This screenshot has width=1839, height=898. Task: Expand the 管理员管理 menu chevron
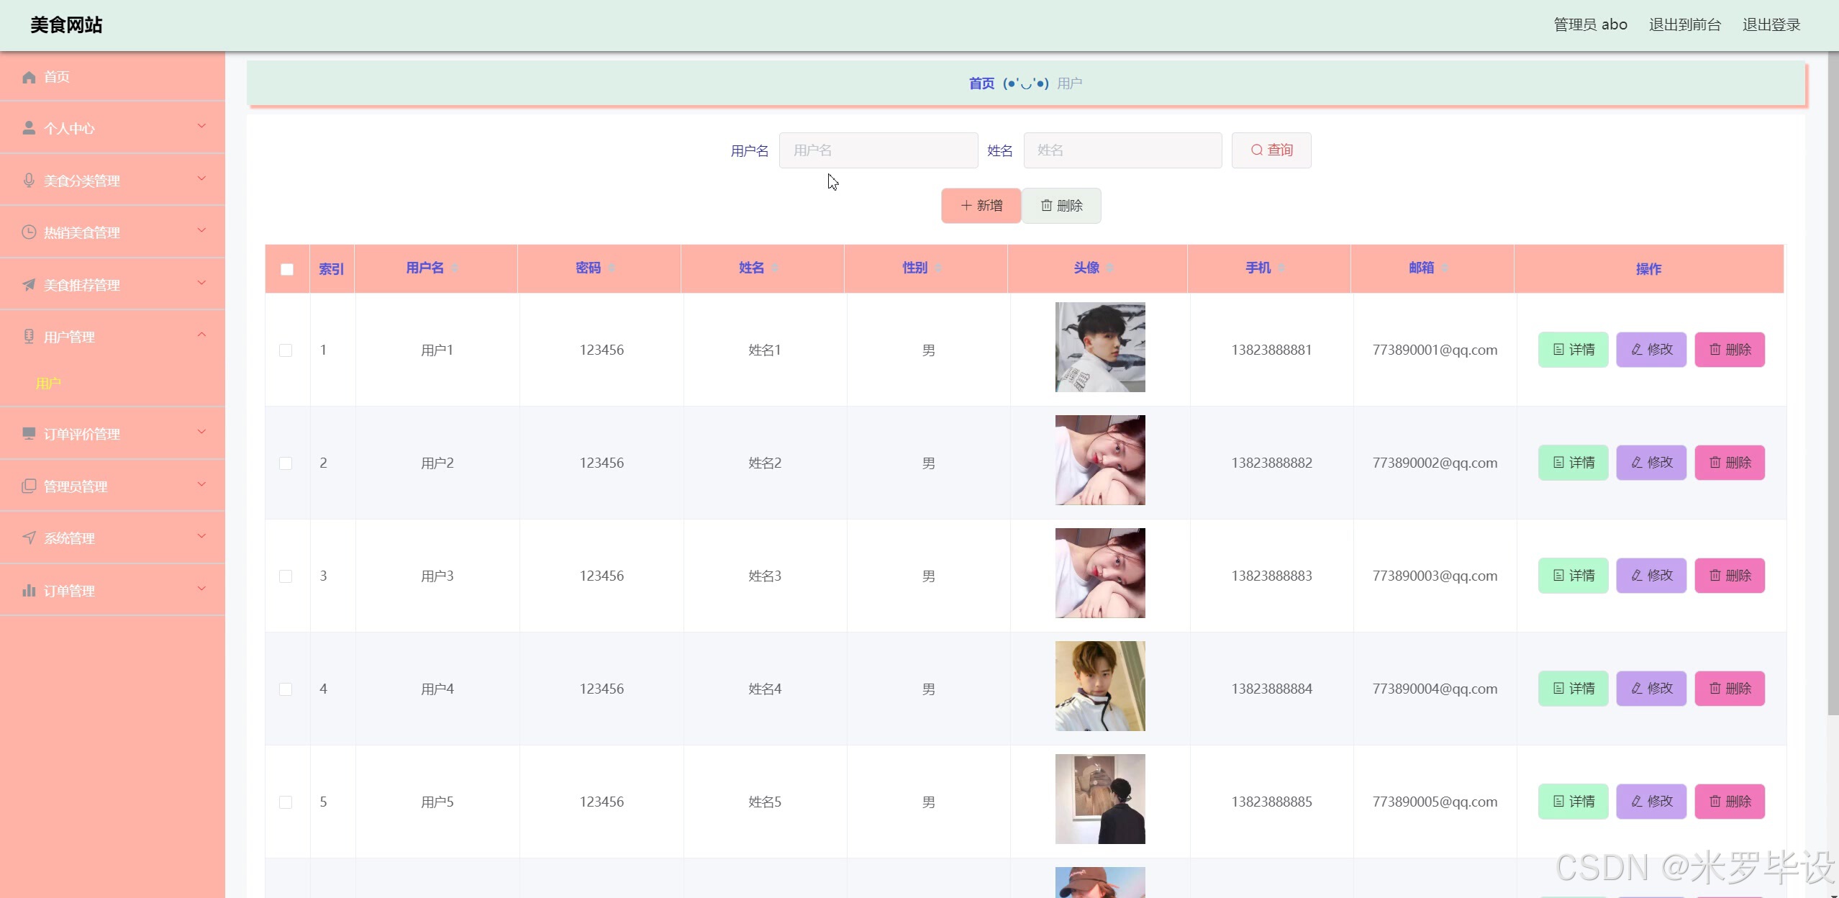(201, 484)
